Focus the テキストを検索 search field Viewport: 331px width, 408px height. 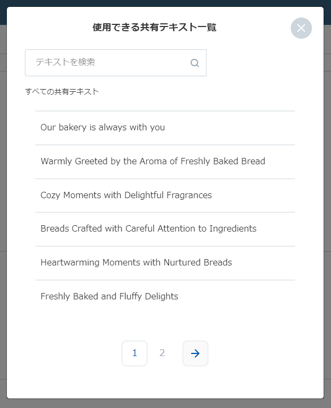click(x=109, y=63)
